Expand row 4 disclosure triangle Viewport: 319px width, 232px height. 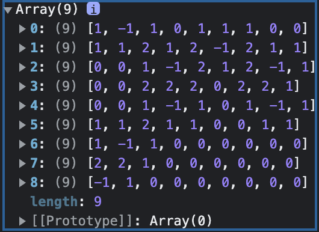[22, 106]
